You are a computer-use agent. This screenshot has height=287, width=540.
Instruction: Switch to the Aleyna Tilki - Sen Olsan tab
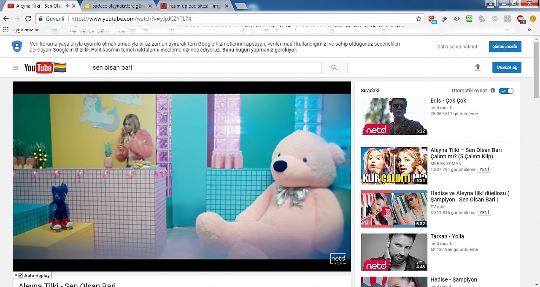coord(40,6)
